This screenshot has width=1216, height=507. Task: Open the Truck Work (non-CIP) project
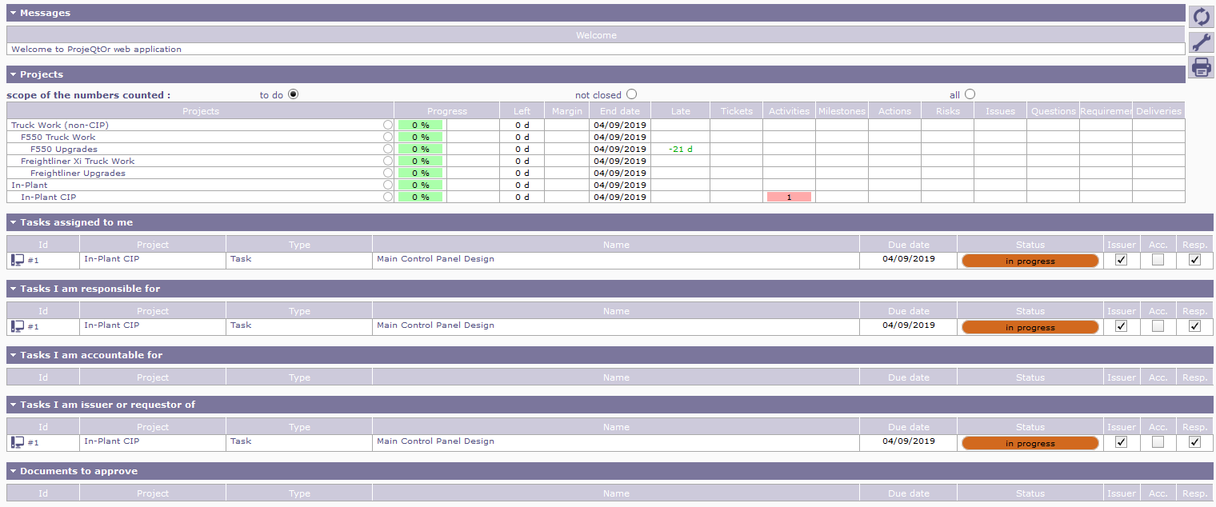(60, 126)
